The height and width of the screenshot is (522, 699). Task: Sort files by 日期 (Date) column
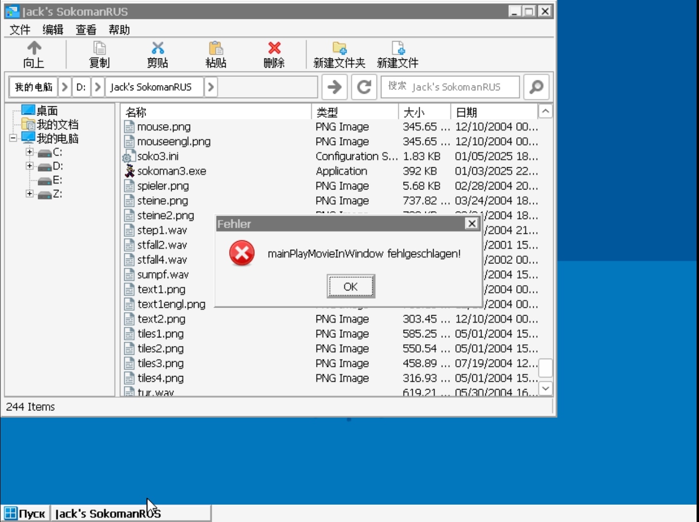[495, 112]
